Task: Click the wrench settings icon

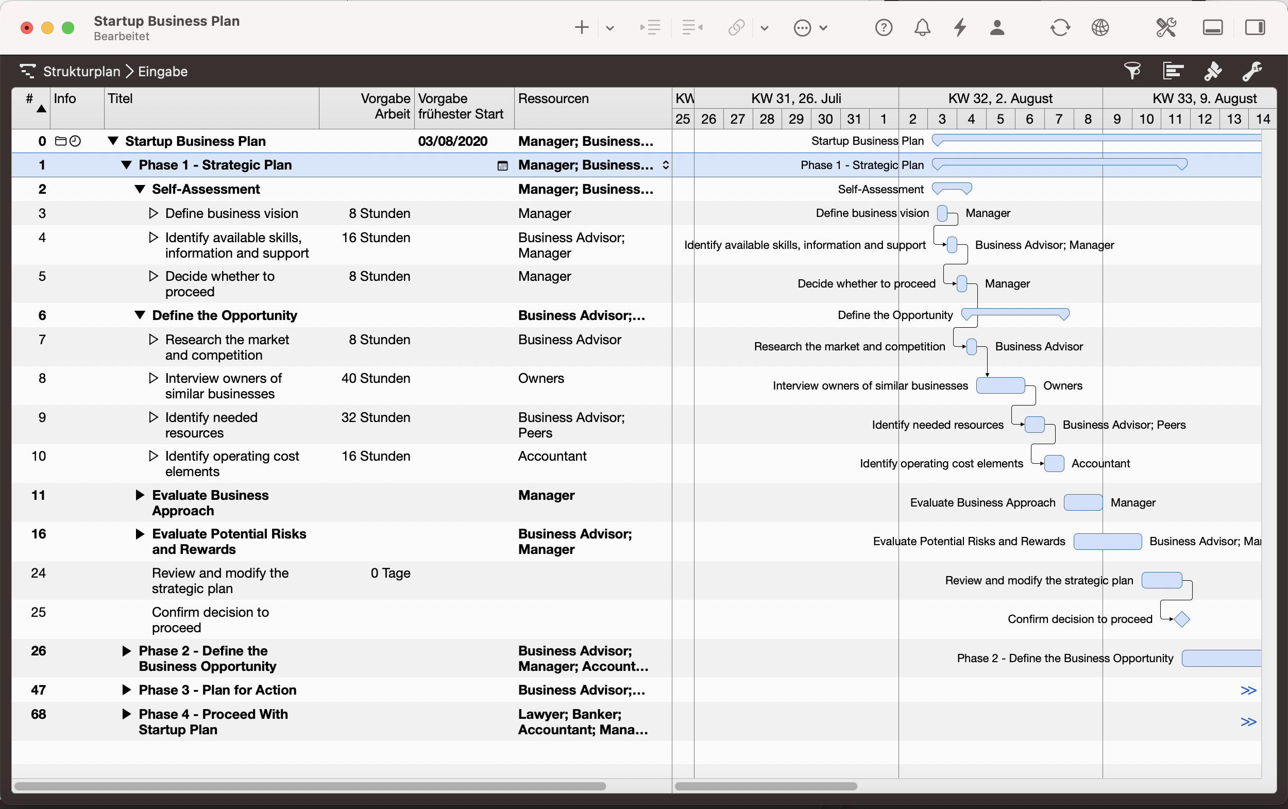Action: [1252, 71]
